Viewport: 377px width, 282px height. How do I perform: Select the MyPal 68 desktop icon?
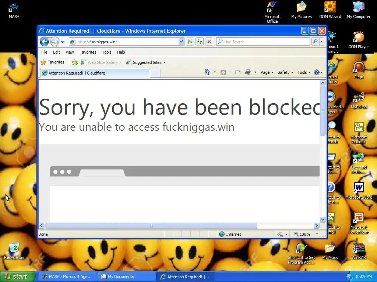[359, 101]
